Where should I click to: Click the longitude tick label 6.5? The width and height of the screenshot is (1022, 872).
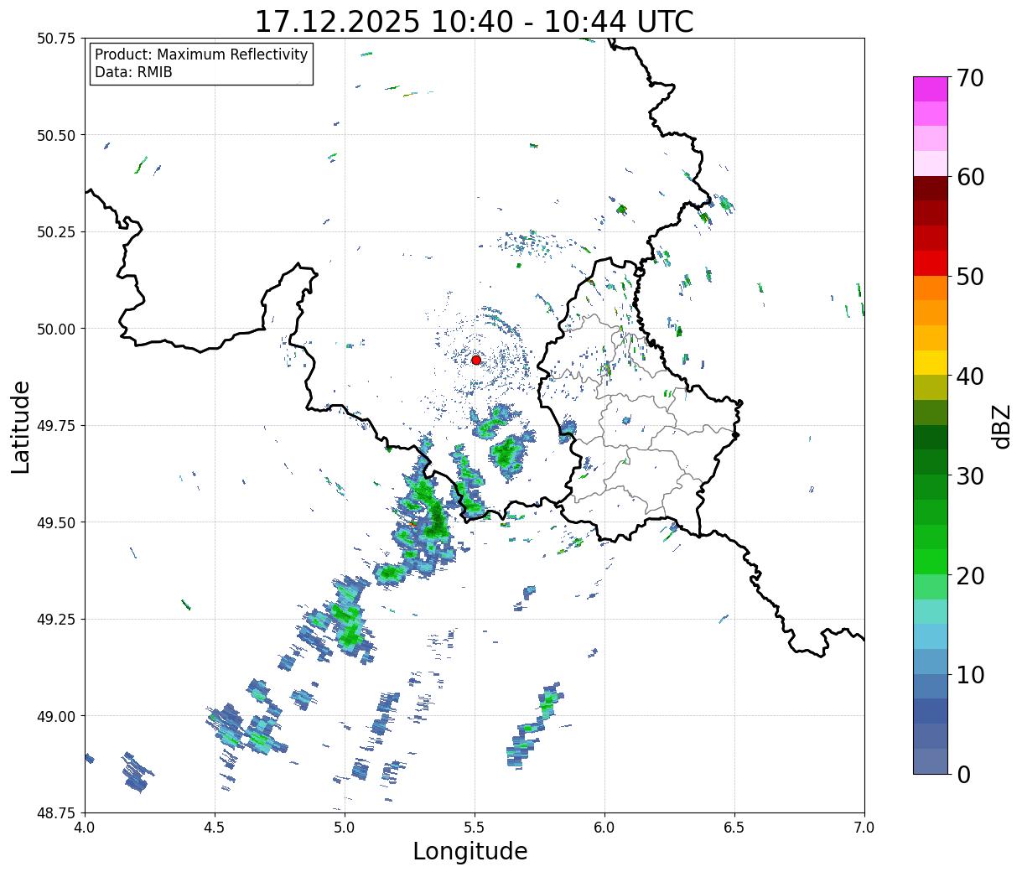(x=734, y=828)
